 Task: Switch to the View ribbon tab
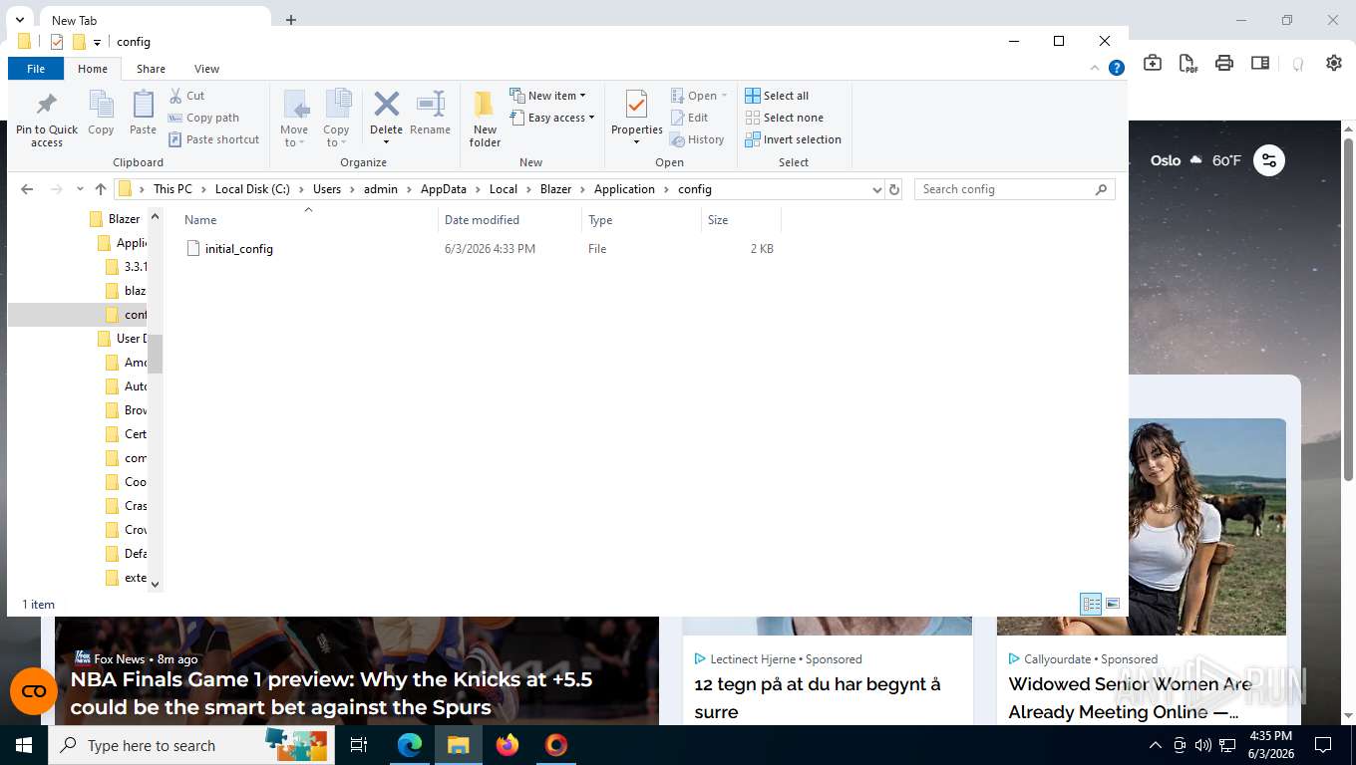(x=206, y=69)
